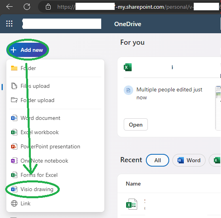Reload the page with the refresh icon
221x218 pixels.
coord(27,7)
